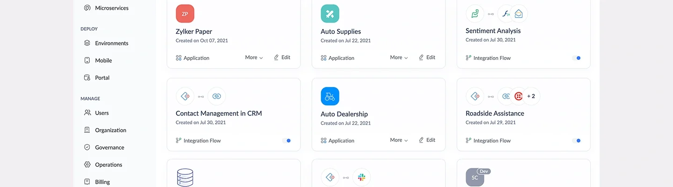
Task: Toggle the Contact Management in CRM flow
Action: 286,140
